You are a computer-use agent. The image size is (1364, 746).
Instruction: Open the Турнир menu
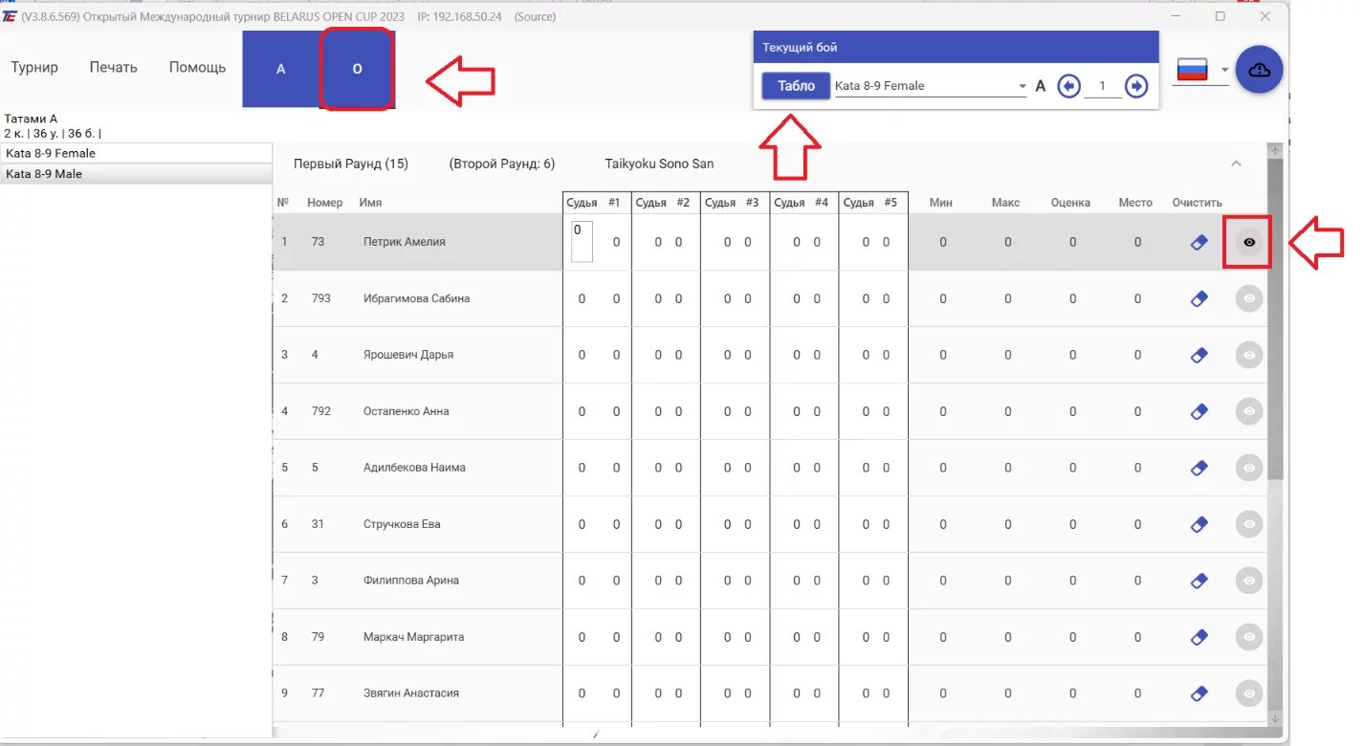(x=34, y=67)
